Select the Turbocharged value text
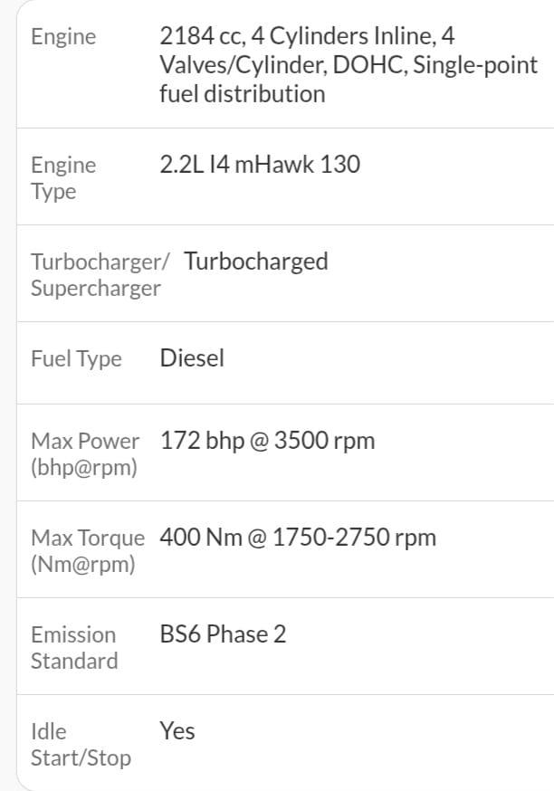The height and width of the screenshot is (791, 554). click(255, 261)
